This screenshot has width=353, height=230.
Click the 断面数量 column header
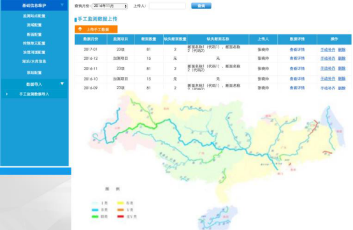tap(148, 39)
